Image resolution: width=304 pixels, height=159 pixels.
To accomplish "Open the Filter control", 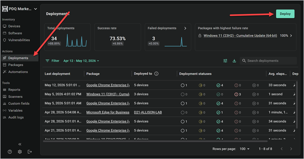I will pos(52,61).
